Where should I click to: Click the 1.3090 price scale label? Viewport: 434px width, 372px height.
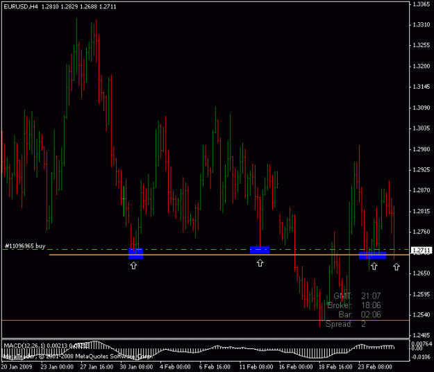pos(422,108)
